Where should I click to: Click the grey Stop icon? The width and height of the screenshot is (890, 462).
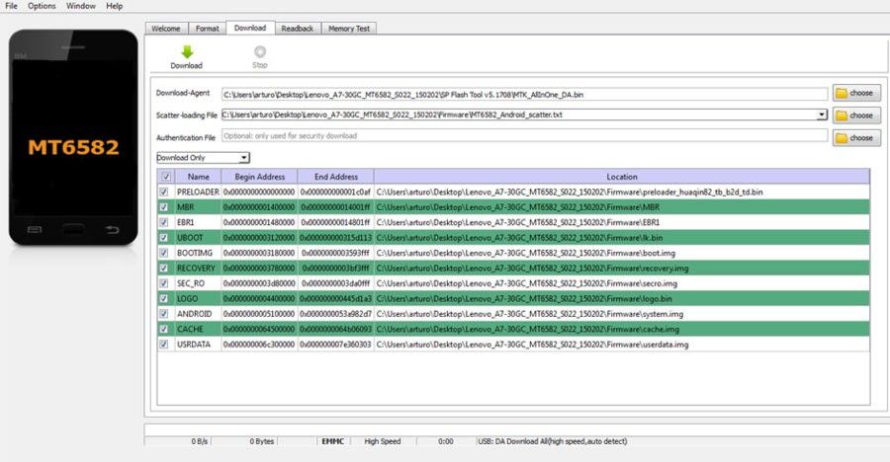(x=260, y=52)
